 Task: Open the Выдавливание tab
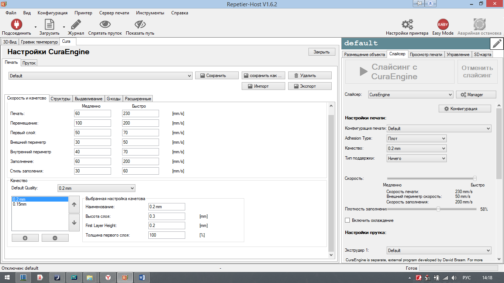pos(89,99)
